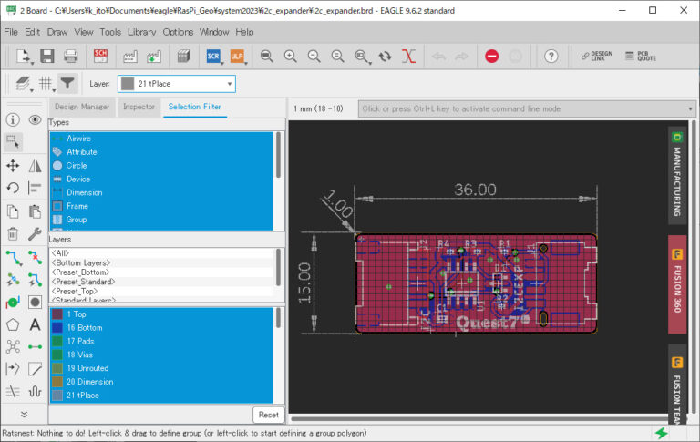This screenshot has height=442, width=700.
Task: Switch to the Design Manager tab
Action: [x=82, y=107]
